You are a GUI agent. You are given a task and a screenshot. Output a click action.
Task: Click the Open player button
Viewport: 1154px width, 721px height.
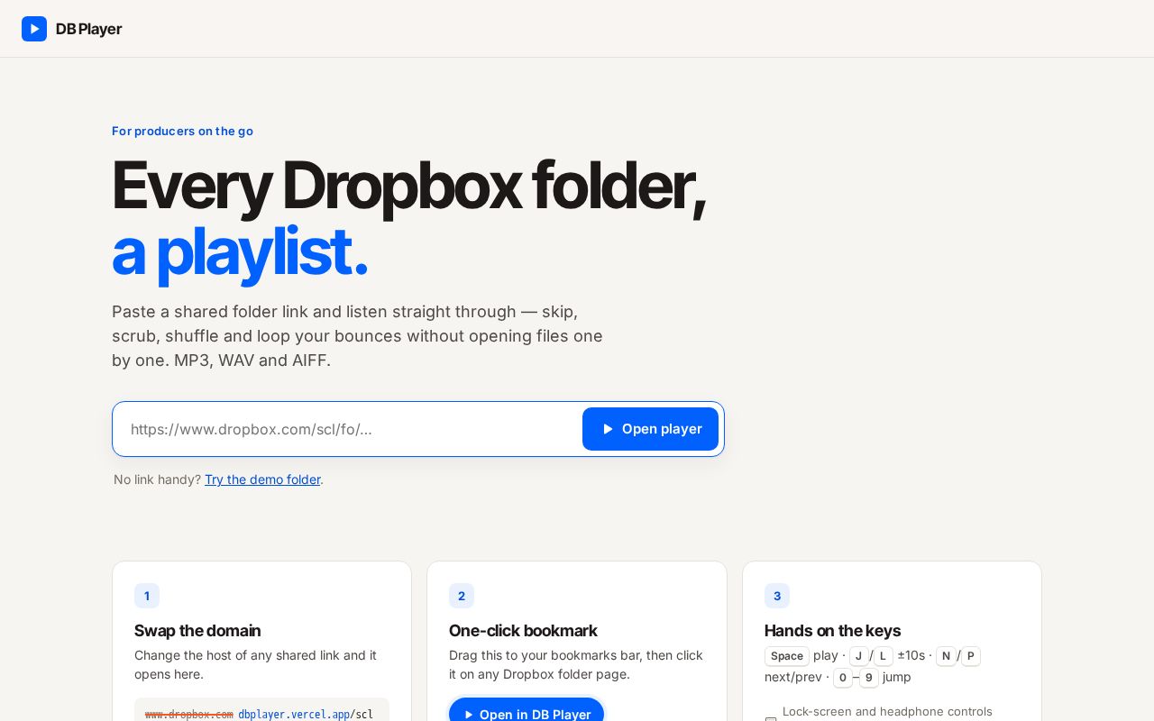click(650, 429)
